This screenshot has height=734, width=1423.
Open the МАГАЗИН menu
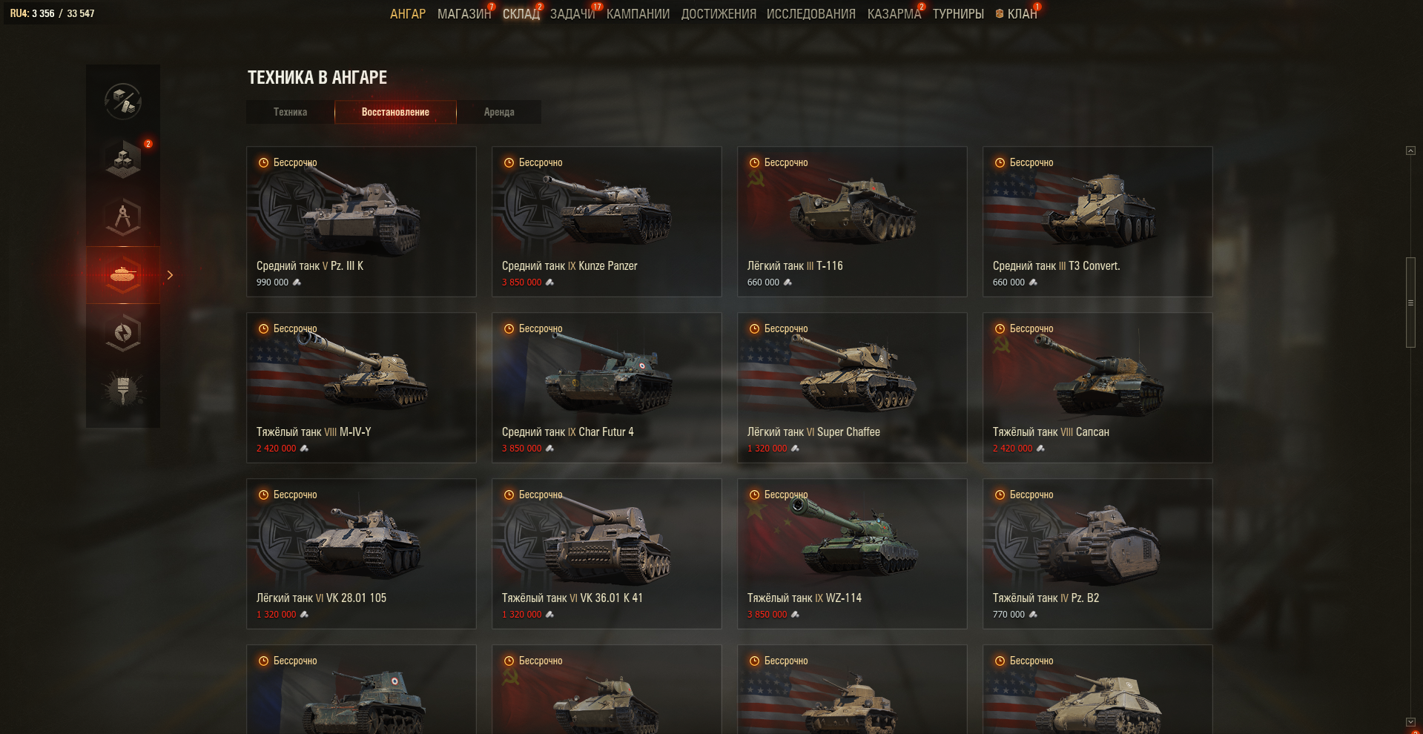[464, 14]
